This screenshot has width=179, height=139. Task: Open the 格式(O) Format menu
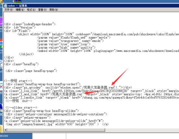click(x=31, y=10)
